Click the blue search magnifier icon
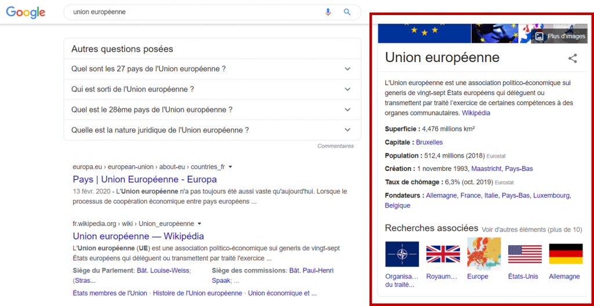The height and width of the screenshot is (306, 594). pyautogui.click(x=347, y=12)
